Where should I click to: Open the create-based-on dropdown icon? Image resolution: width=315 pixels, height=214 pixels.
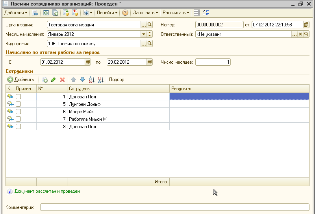point(88,13)
